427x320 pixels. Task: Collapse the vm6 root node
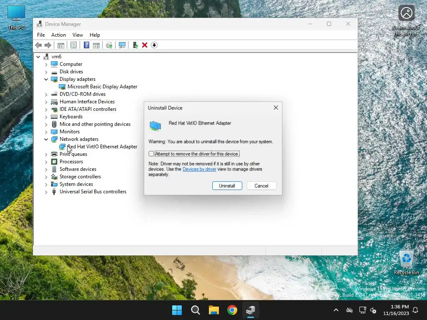pos(38,57)
